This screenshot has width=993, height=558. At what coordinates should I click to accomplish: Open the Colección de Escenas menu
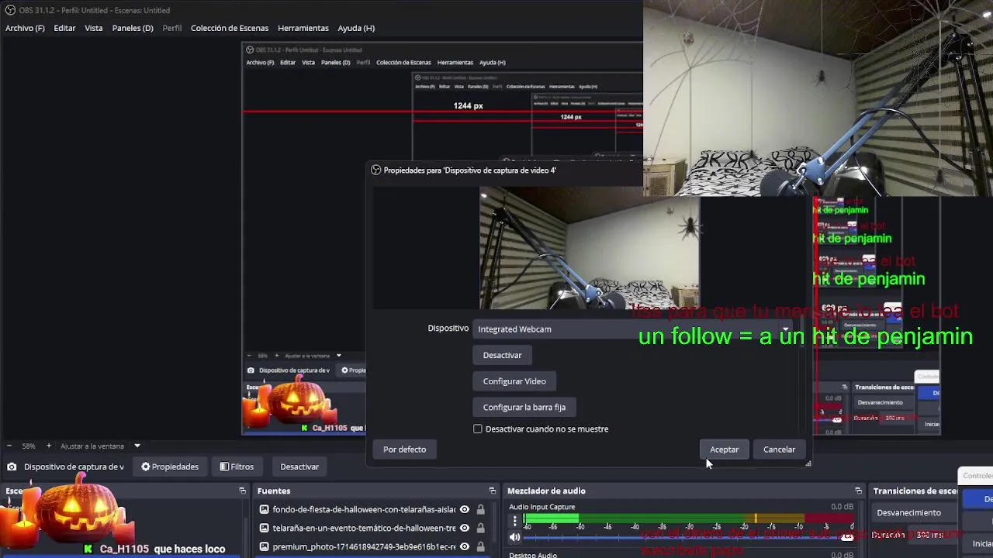230,28
